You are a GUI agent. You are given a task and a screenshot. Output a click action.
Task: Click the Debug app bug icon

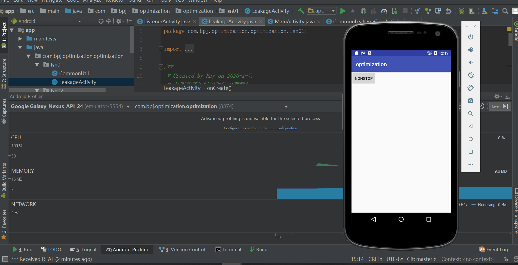pos(363,11)
